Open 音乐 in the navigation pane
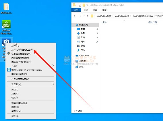The height and width of the screenshot is (121, 163). (x=83, y=50)
